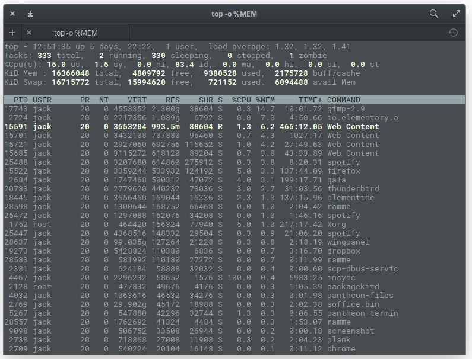Image resolution: width=472 pixels, height=359 pixels.
Task: Click the chrome process in last row
Action: click(x=341, y=349)
